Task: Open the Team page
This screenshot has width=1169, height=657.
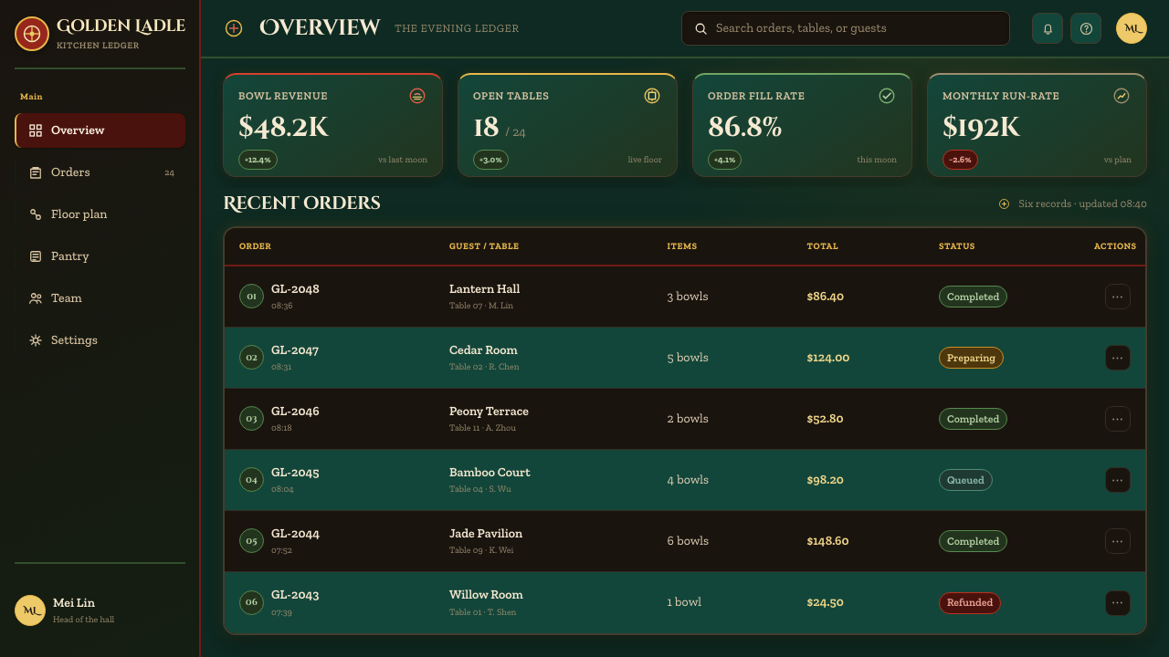Action: [x=100, y=298]
